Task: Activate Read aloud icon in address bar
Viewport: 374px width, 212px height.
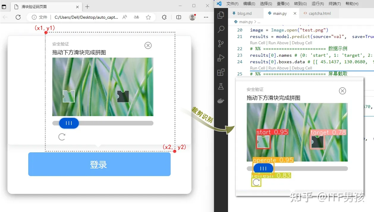Action: coord(125,17)
